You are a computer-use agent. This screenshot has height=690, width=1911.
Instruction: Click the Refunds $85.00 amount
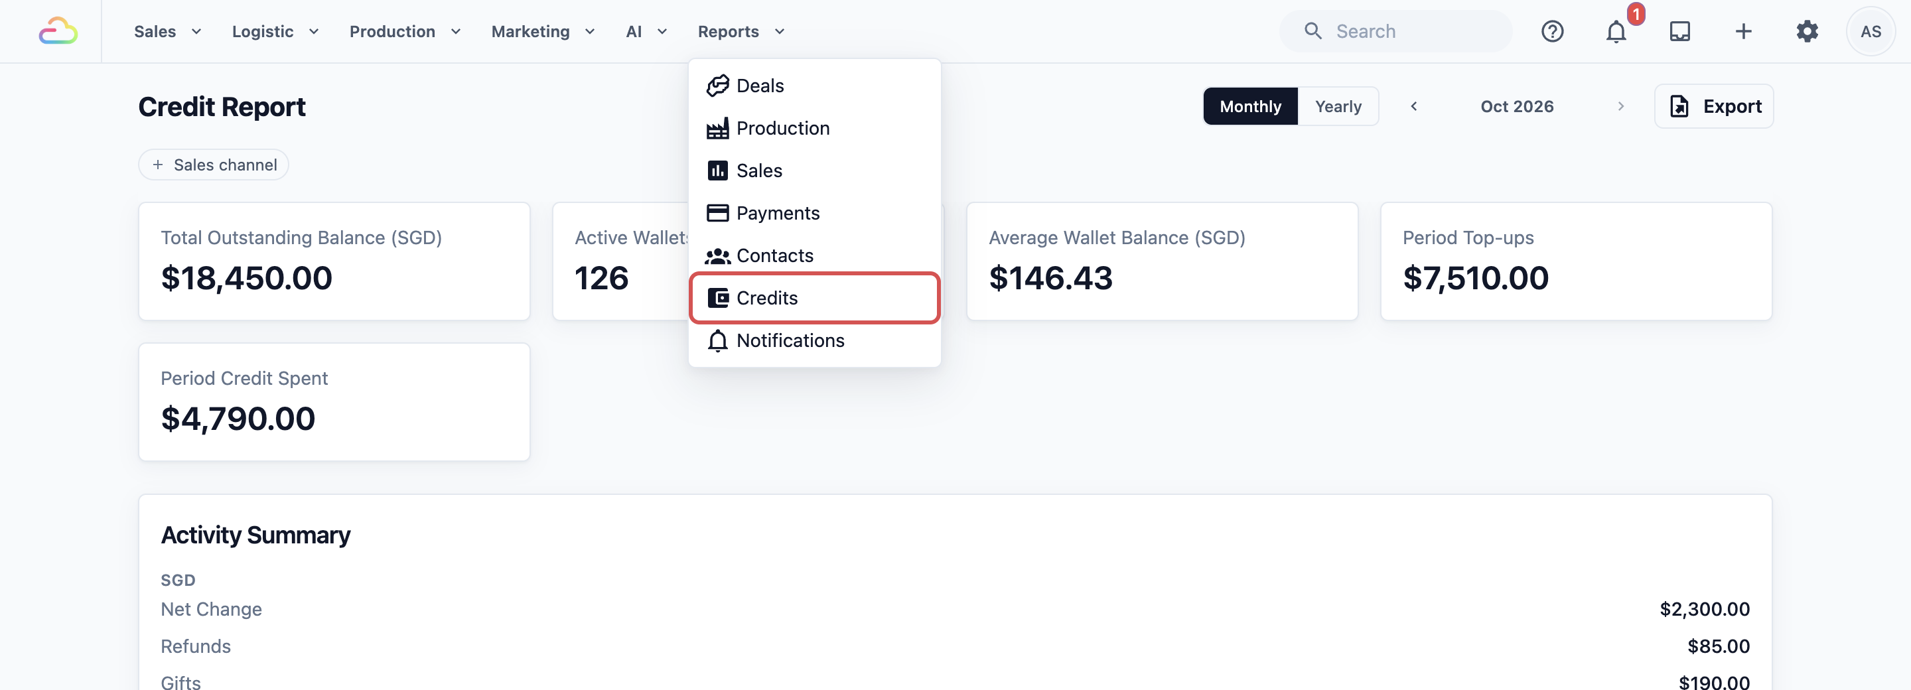coord(1718,646)
